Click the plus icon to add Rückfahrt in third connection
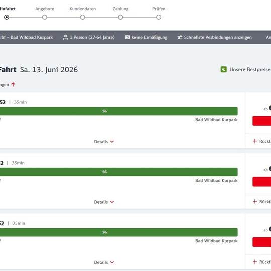Viewport: 271px width, 271px height. tap(255, 262)
